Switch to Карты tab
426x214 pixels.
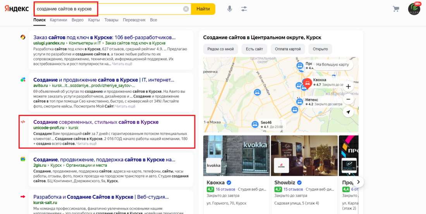click(x=94, y=20)
